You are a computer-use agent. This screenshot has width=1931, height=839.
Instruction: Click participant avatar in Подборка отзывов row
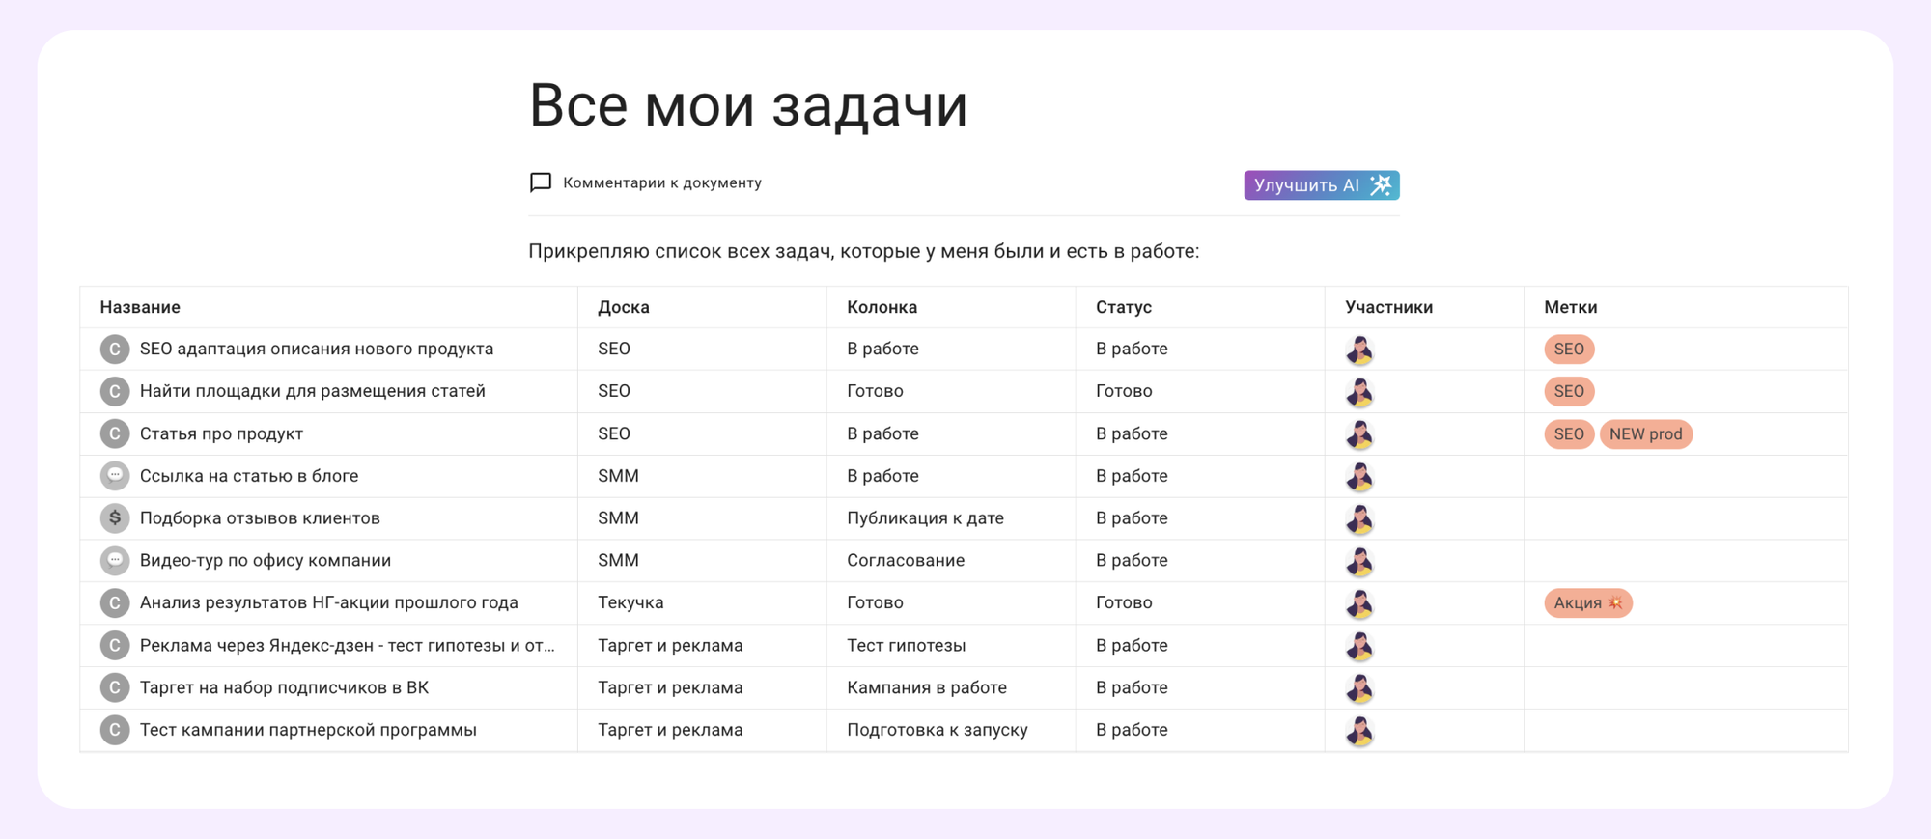1359,519
